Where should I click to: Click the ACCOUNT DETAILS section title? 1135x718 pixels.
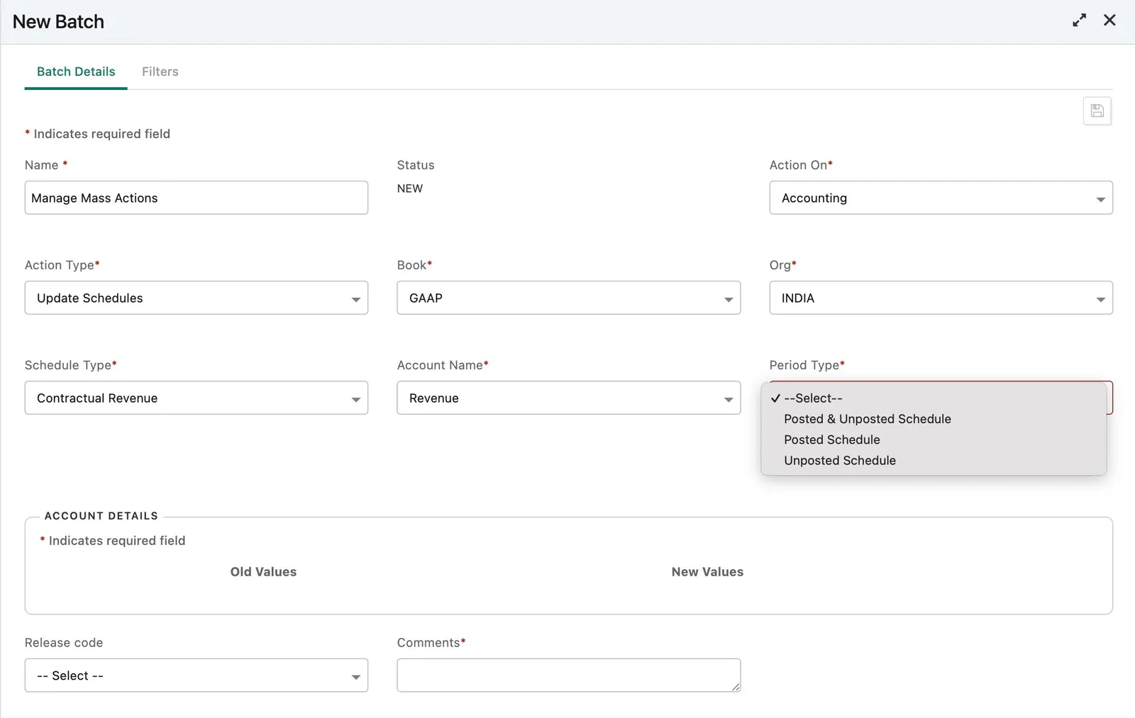(101, 516)
